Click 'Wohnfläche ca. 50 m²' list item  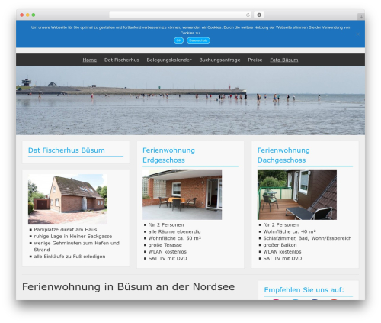[174, 238]
